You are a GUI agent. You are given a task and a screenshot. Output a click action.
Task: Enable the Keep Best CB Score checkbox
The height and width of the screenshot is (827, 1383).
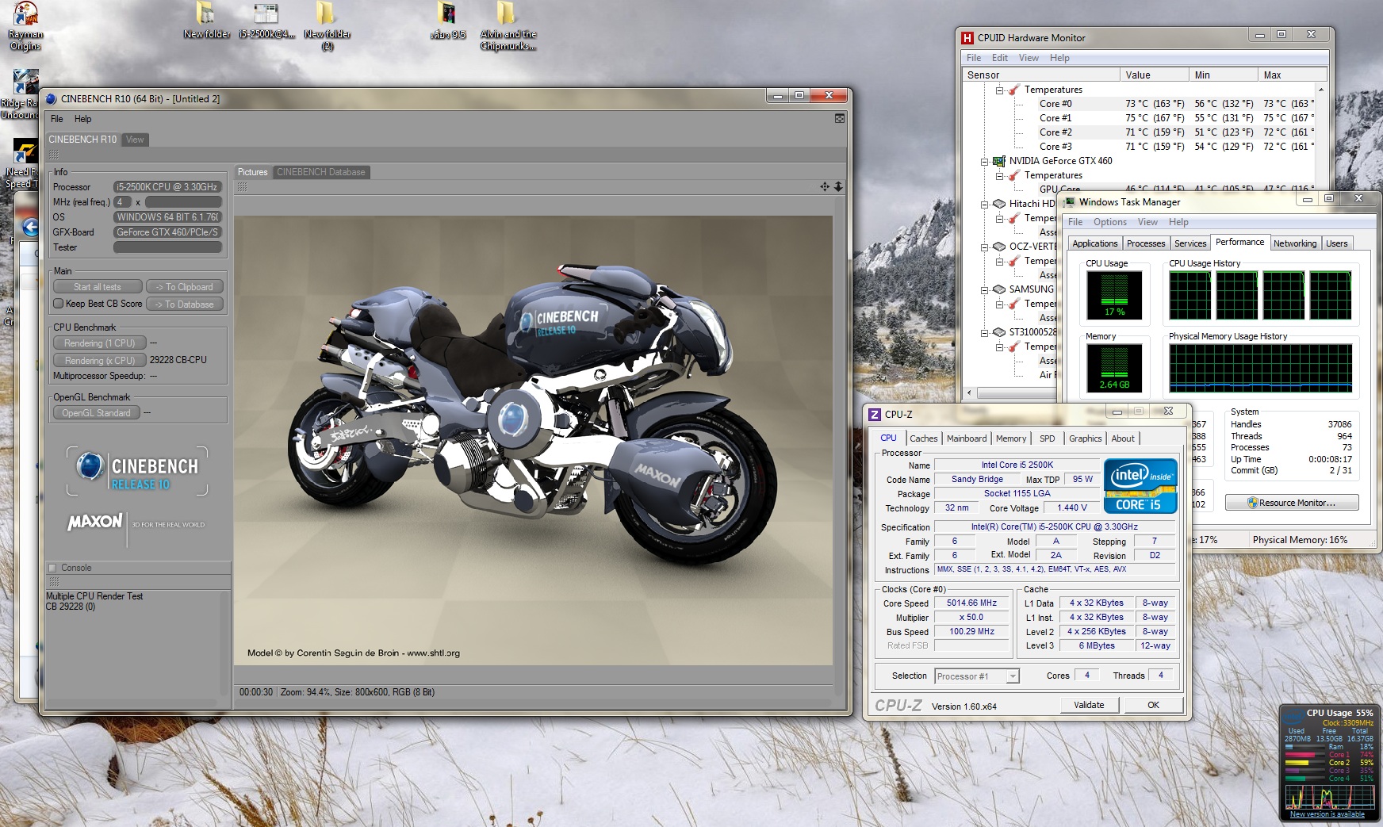58,304
